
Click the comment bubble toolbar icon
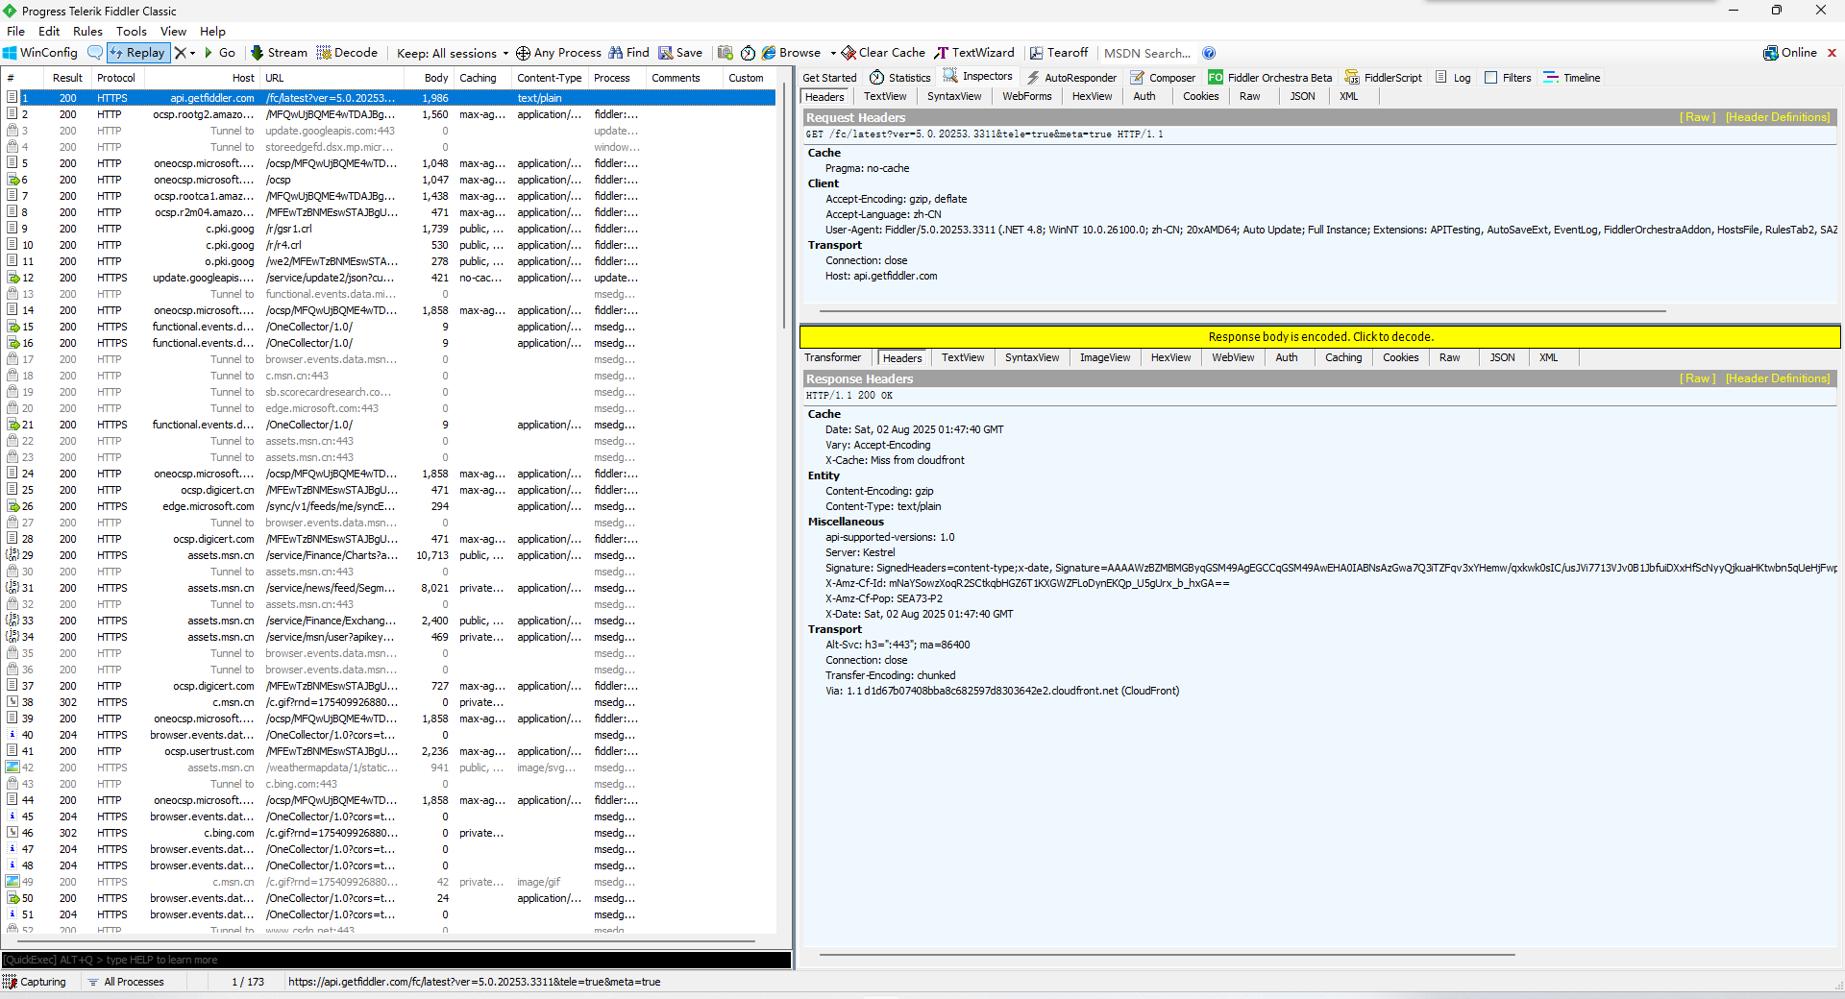(x=94, y=53)
